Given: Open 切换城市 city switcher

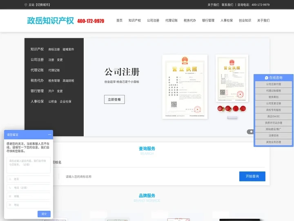Looking at the screenshot, I should (x=43, y=5).
